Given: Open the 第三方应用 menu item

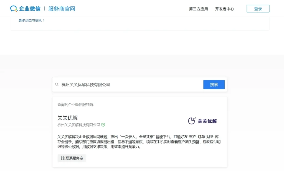Looking at the screenshot, I should click(x=198, y=9).
